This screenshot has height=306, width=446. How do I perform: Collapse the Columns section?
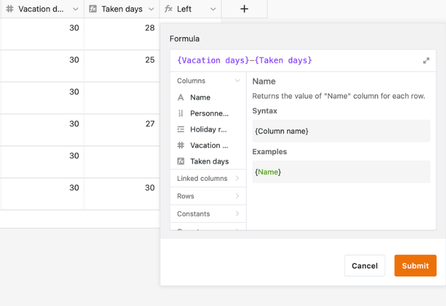tap(237, 81)
